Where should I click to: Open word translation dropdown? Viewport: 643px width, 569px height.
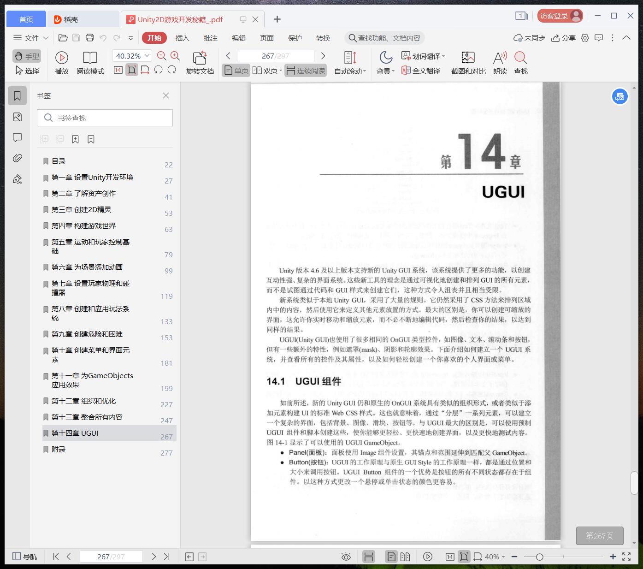[423, 56]
